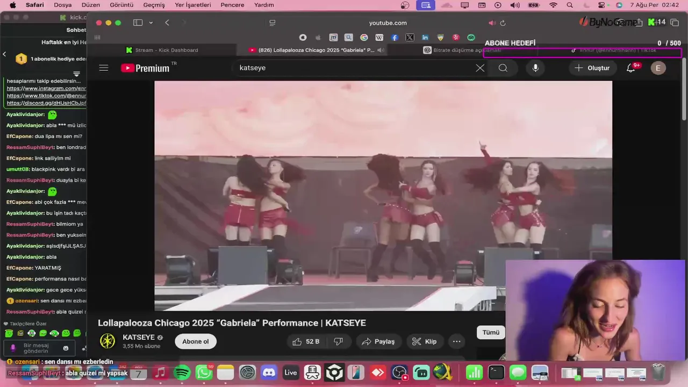Click the purple microphone icon in chat
688x387 pixels.
(13, 348)
